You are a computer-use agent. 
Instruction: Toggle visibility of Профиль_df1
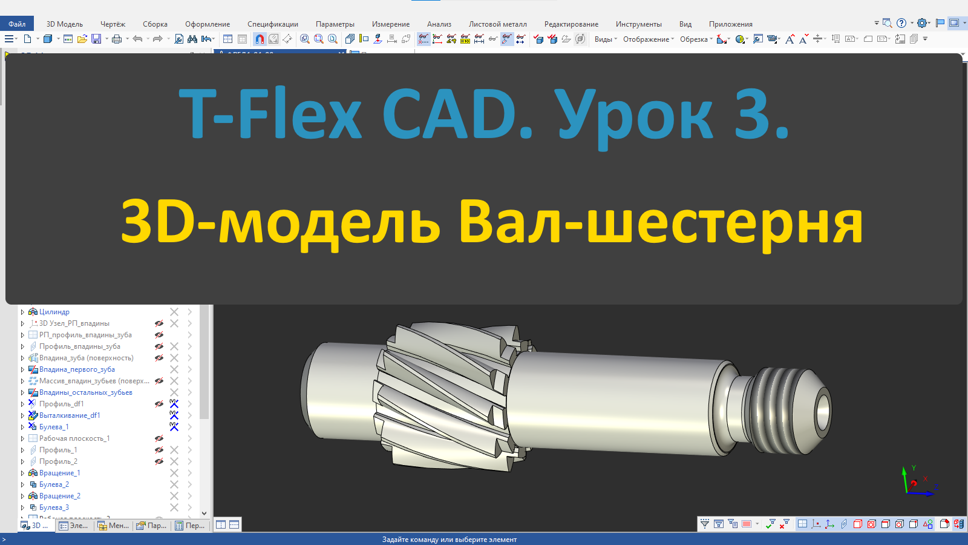pyautogui.click(x=159, y=404)
